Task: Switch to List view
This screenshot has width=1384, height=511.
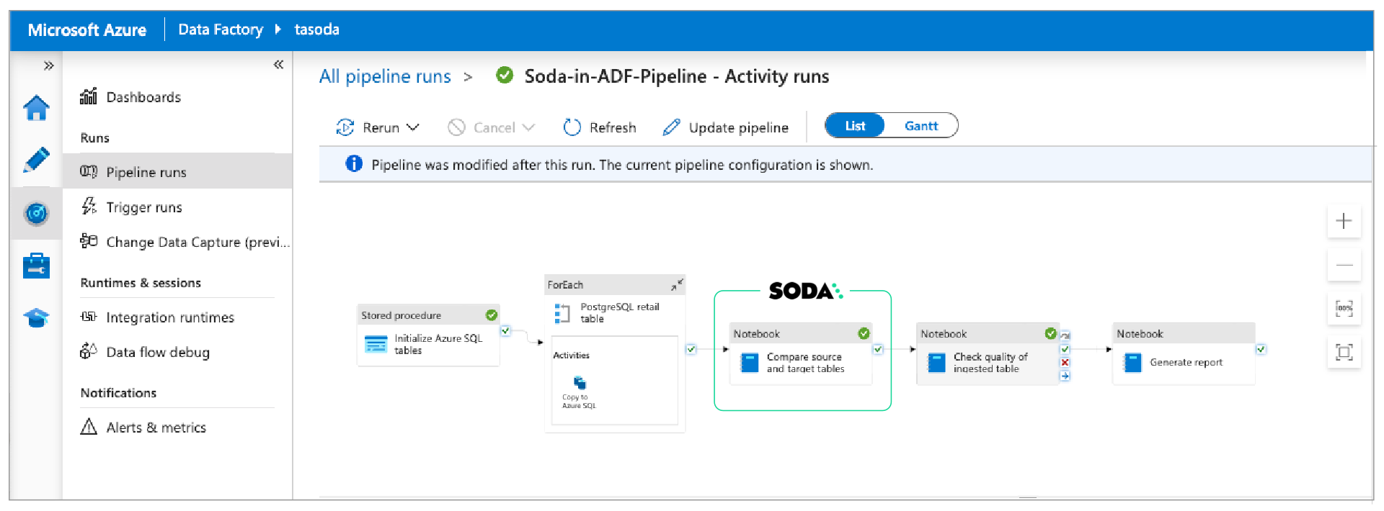Action: 855,126
